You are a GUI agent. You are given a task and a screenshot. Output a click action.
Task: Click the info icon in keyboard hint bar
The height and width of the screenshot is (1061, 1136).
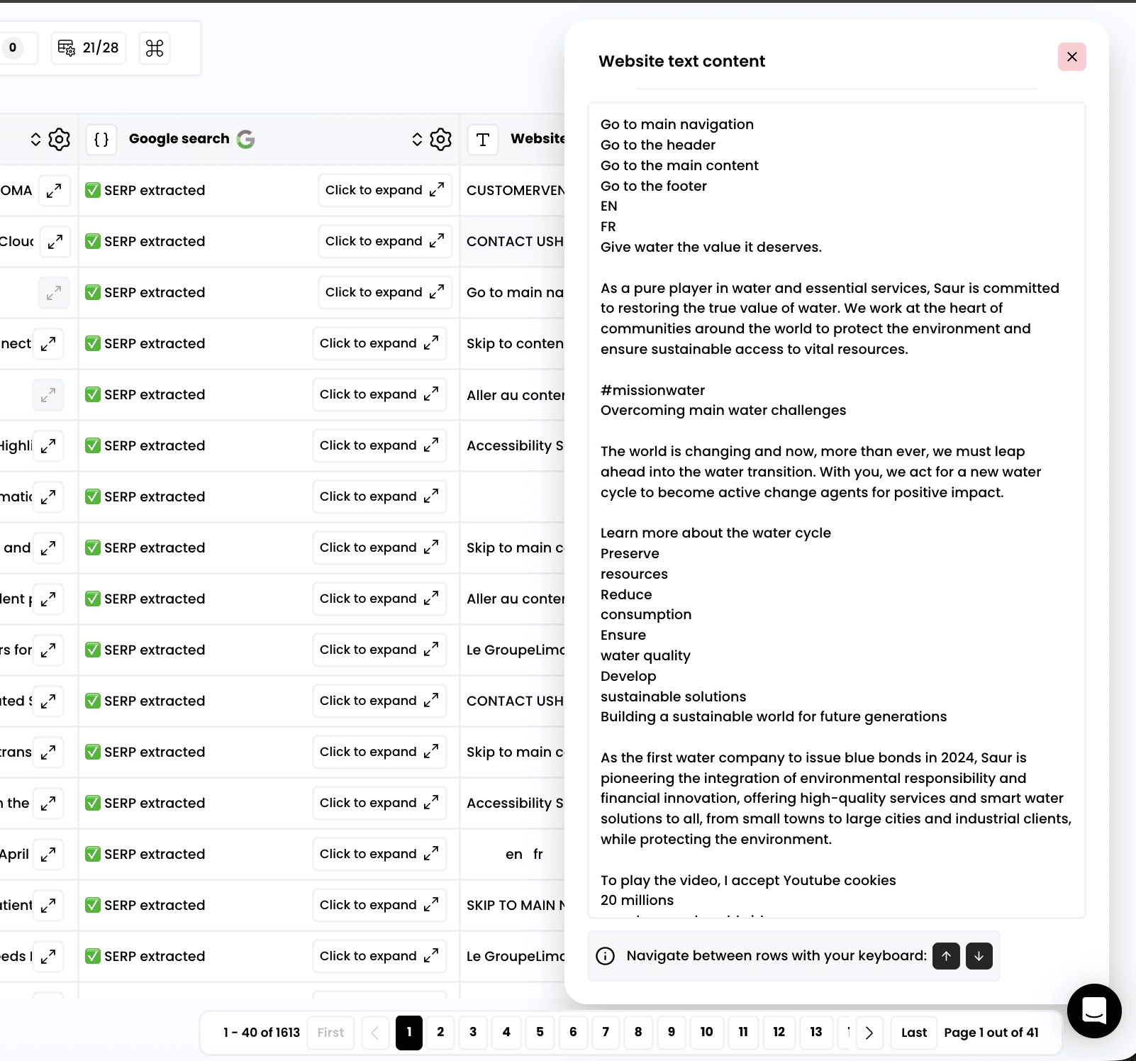(x=605, y=956)
